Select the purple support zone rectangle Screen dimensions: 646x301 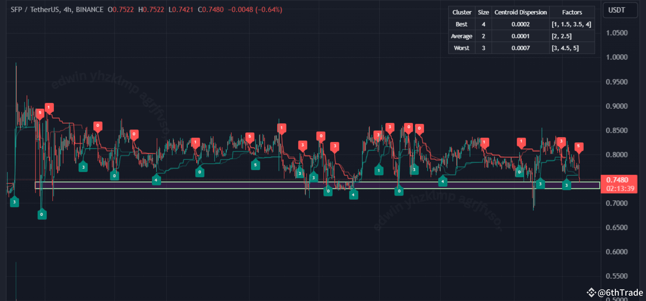pos(317,185)
